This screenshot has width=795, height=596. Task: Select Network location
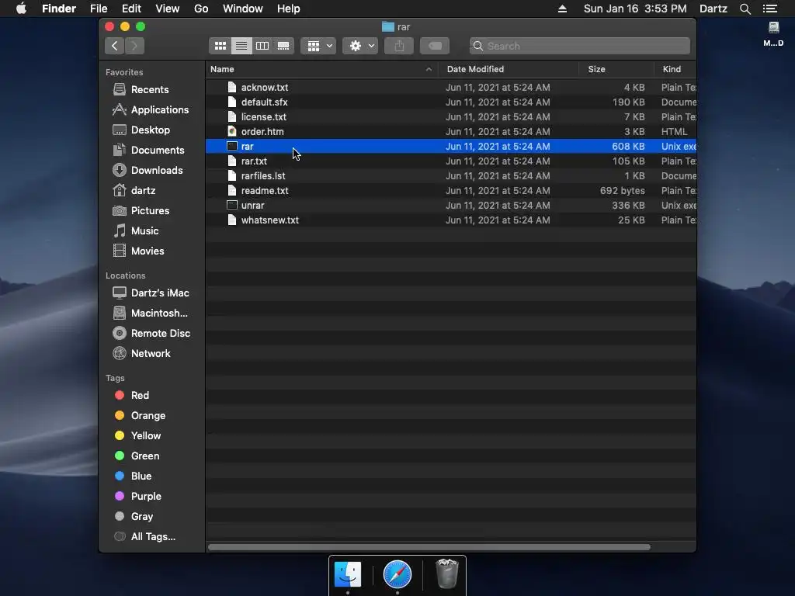151,354
